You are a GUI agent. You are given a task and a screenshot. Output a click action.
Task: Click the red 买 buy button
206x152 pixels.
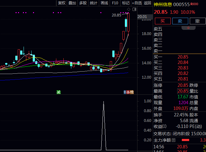click(163, 21)
